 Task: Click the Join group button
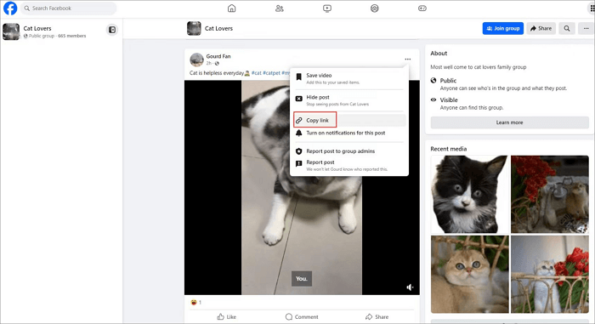tap(503, 28)
